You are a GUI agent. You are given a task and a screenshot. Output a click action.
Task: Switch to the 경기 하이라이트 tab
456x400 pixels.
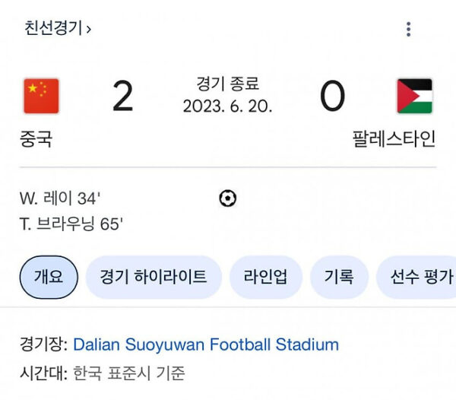[x=153, y=277]
